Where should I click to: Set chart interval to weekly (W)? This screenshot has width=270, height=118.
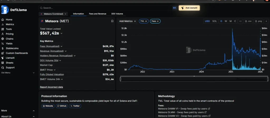[x=226, y=21]
